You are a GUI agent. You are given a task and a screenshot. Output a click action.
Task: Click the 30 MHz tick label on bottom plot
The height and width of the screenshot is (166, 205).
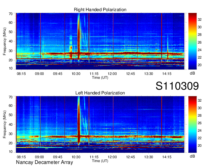coord(11,134)
